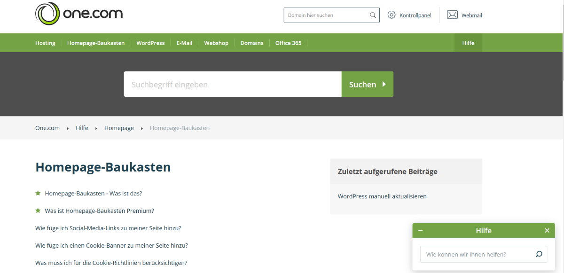
Task: Click the star icon beside 'Homepage-Baukasten - Was ist das?'
Action: click(38, 193)
